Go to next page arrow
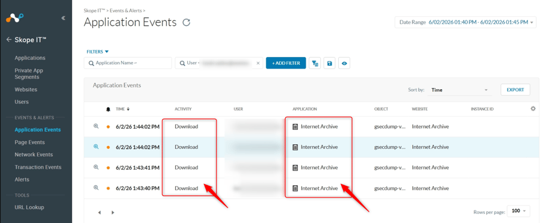The width and height of the screenshot is (547, 223). click(113, 212)
